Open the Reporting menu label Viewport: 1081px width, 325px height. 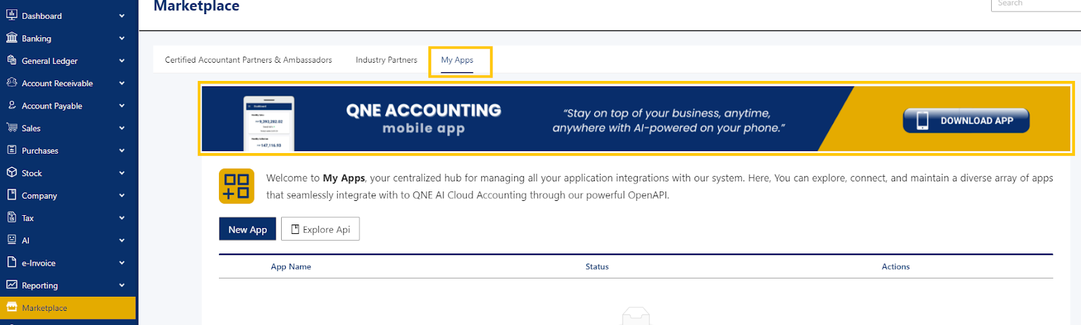pos(40,286)
